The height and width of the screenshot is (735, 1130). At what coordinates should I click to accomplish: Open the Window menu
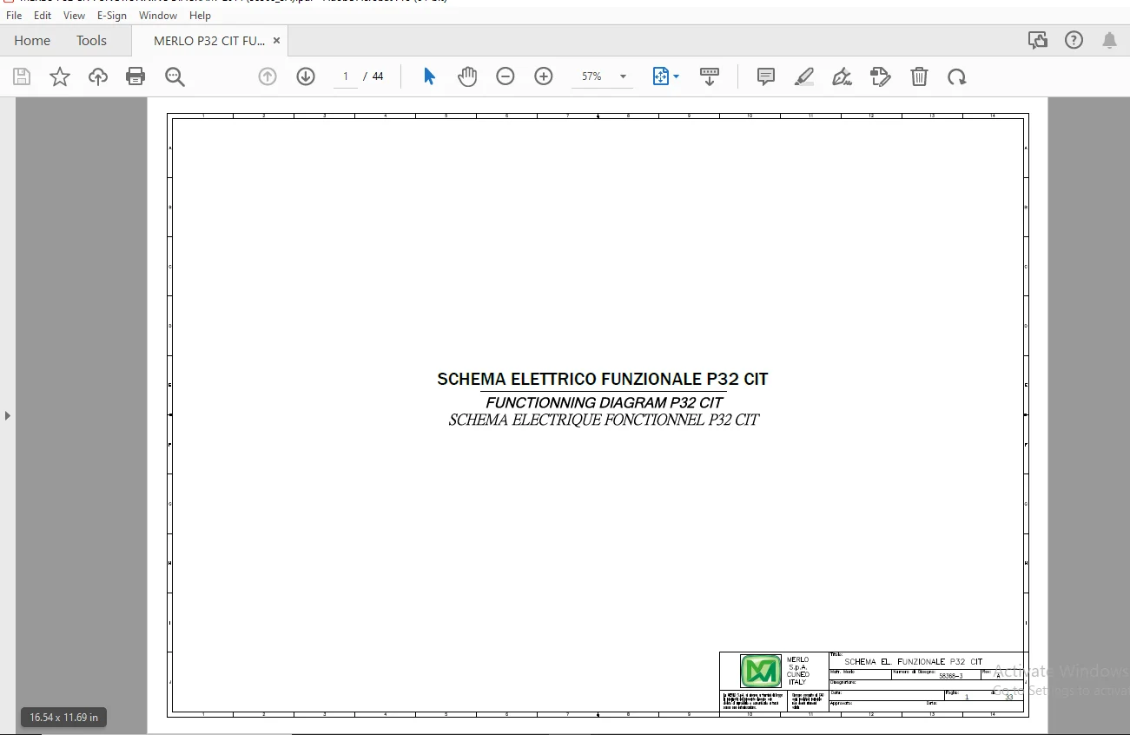(158, 16)
